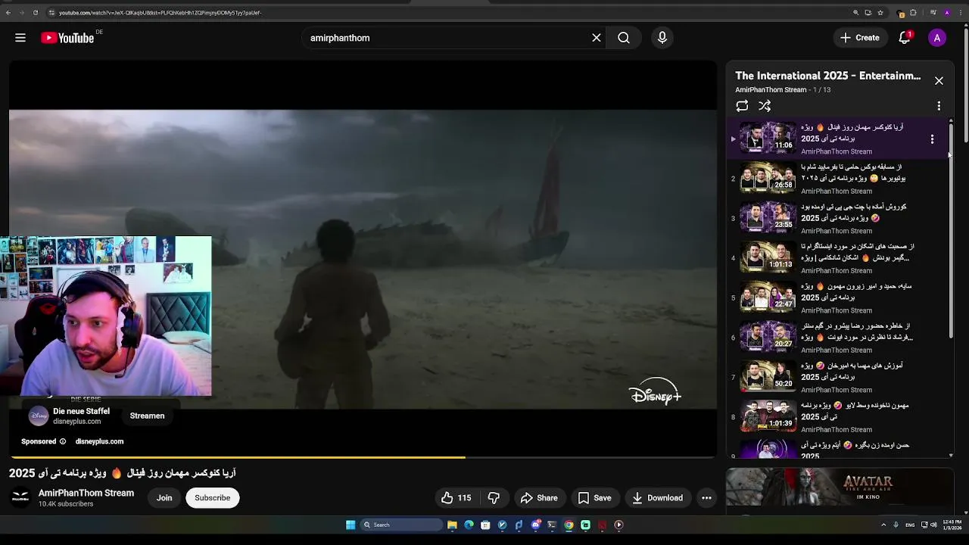Start voice search with the microphone

click(x=662, y=38)
